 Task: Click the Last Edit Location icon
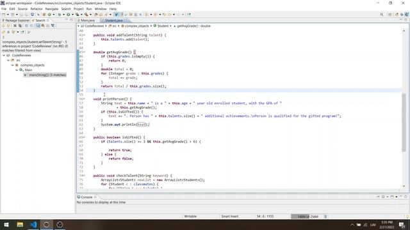tap(164, 15)
